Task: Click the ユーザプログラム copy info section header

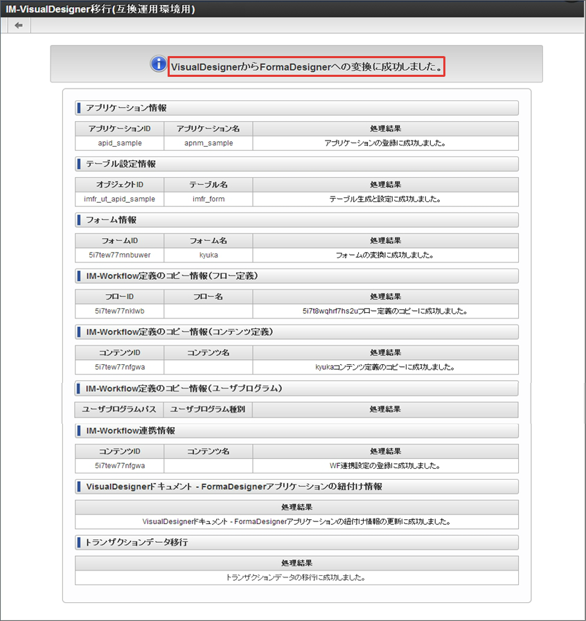Action: [296, 388]
